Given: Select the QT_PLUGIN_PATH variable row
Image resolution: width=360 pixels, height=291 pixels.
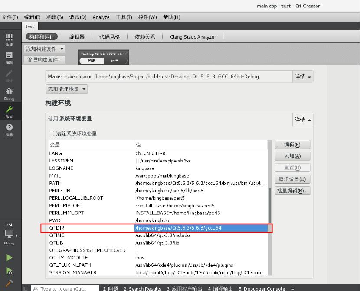Looking at the screenshot, I should point(158,265).
